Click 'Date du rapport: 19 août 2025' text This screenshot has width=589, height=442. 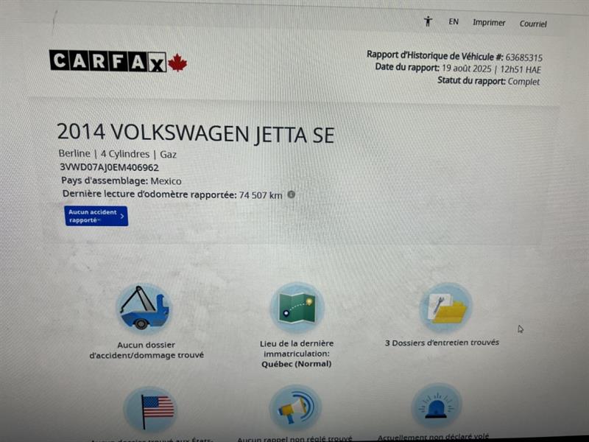point(433,68)
